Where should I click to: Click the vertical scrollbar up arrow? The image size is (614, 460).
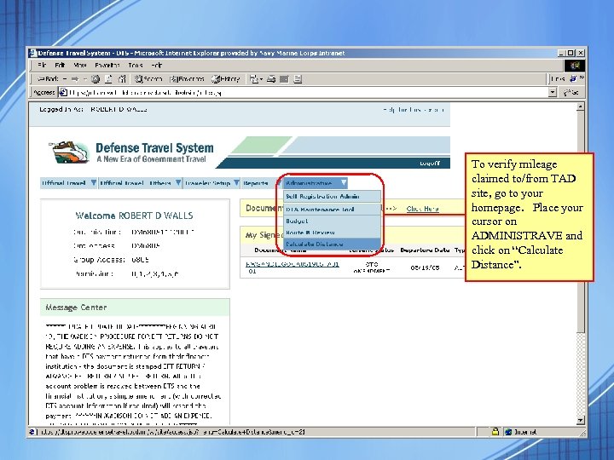pyautogui.click(x=580, y=106)
